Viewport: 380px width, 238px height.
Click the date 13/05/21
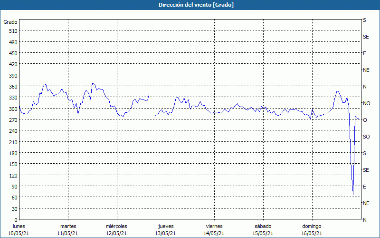click(x=165, y=234)
